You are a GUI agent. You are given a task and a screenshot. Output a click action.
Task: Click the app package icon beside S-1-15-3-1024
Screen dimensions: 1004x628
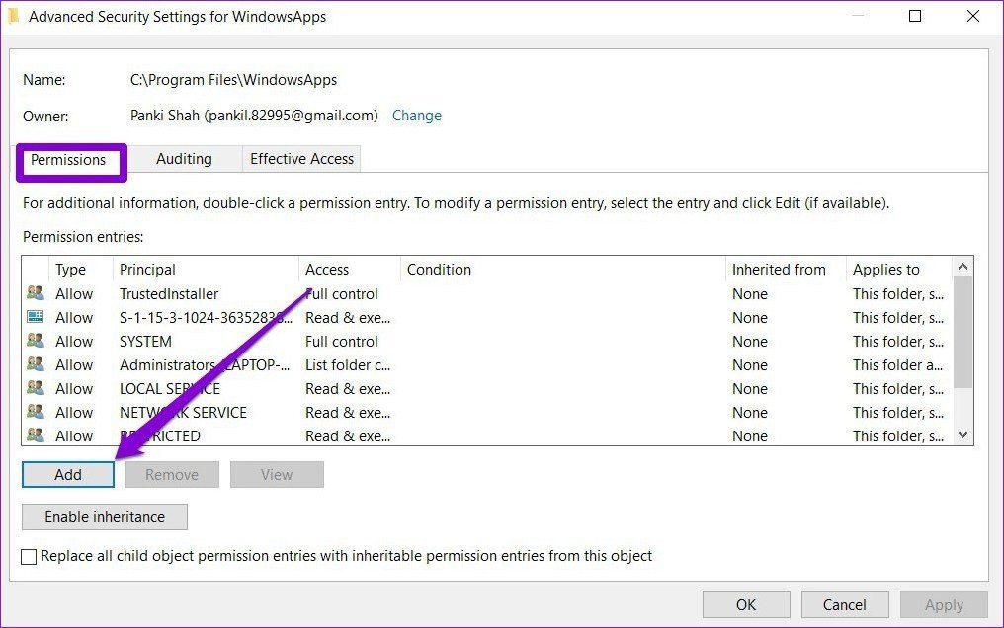click(36, 317)
